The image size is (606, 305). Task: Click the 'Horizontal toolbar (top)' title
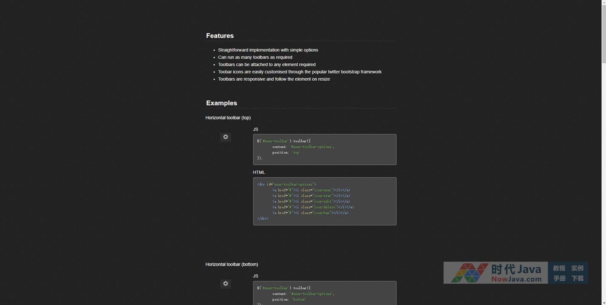coord(228,118)
